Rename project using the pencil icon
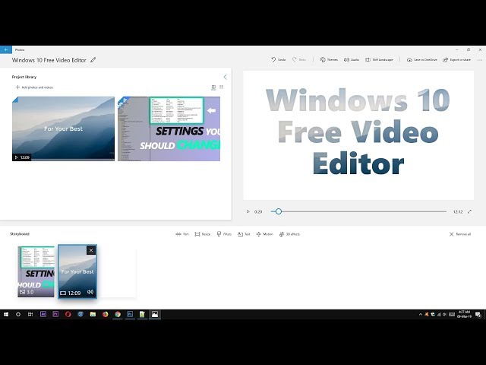 [93, 60]
